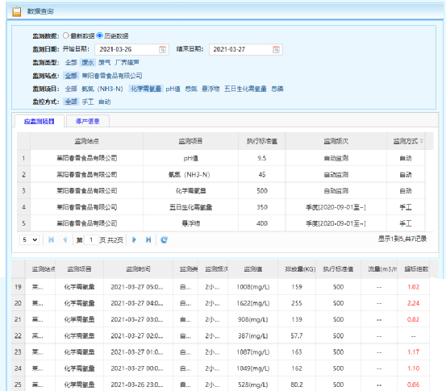Open the end date calendar picker icon

tap(276, 49)
